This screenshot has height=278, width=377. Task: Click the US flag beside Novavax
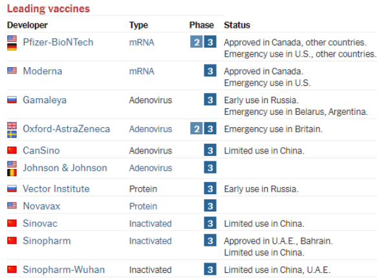[12, 206]
